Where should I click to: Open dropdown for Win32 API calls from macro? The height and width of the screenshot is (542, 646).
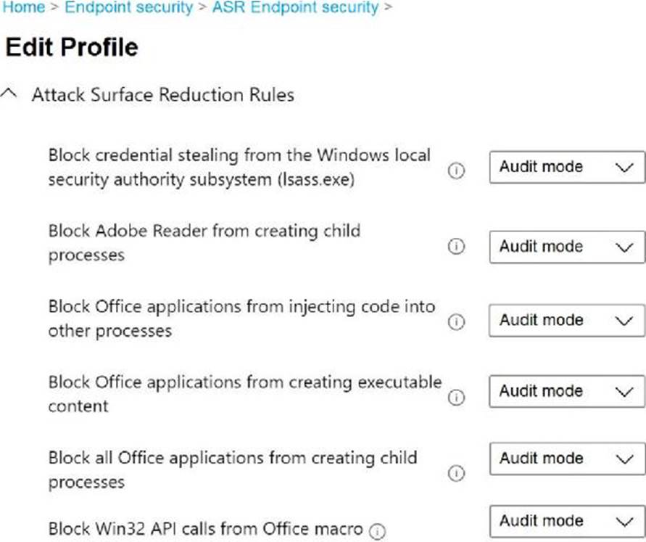pos(567,521)
